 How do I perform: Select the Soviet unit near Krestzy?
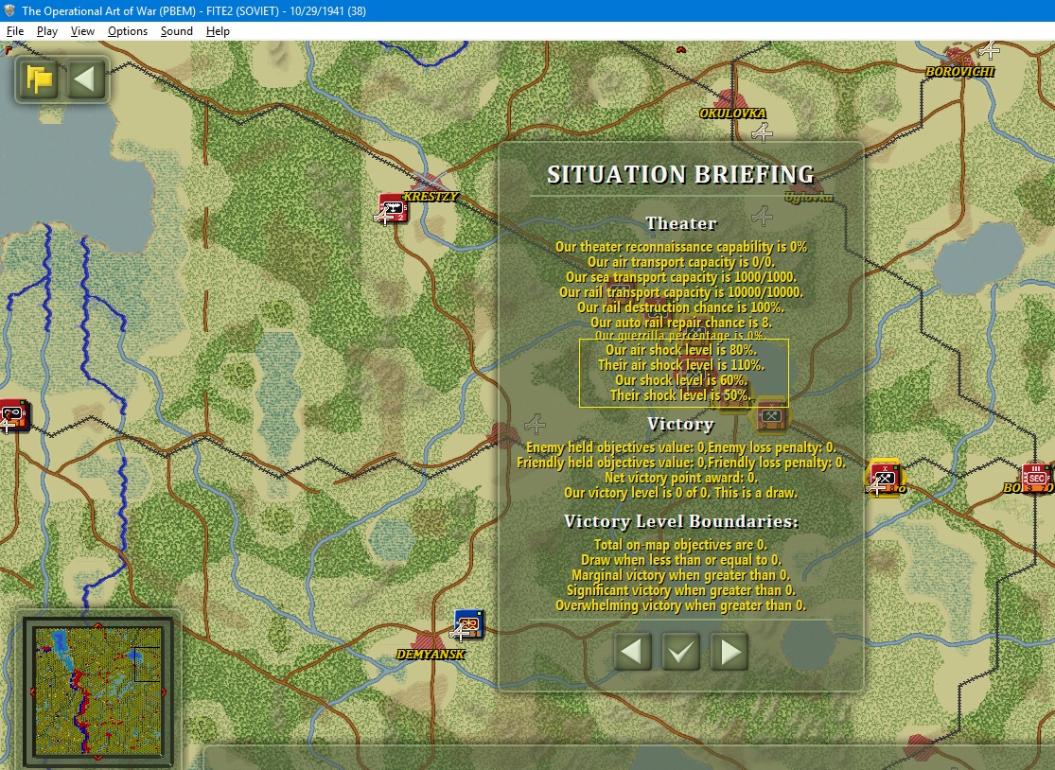[393, 208]
